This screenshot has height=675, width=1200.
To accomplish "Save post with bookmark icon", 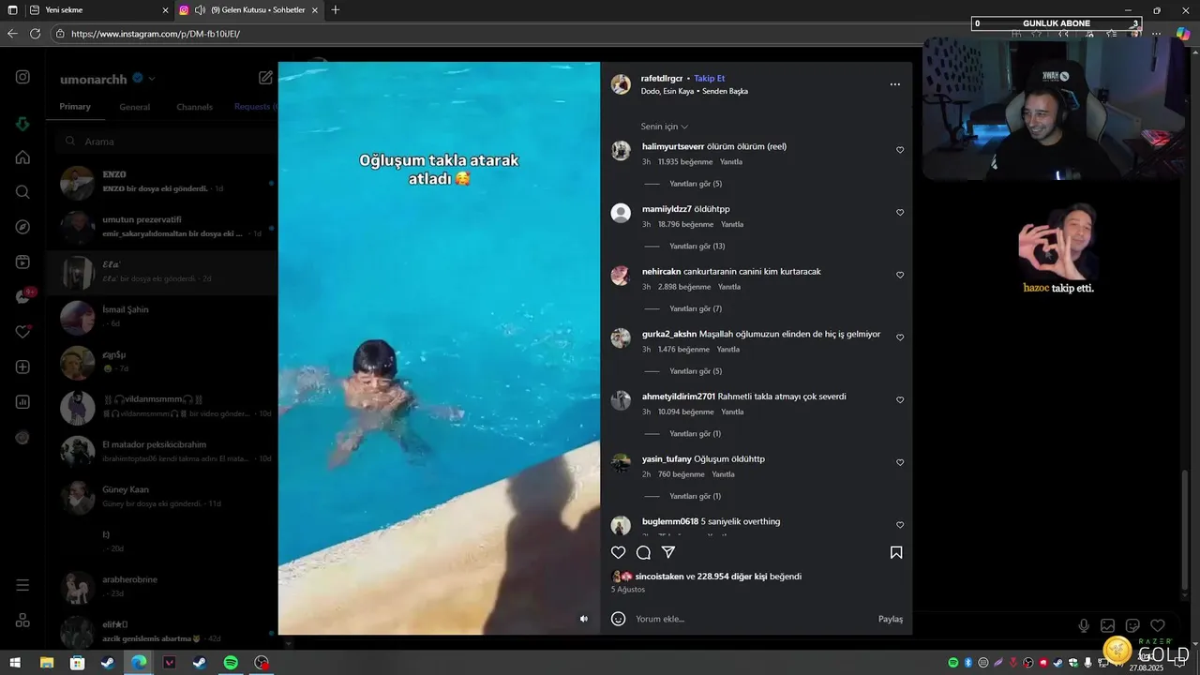I will 896,552.
